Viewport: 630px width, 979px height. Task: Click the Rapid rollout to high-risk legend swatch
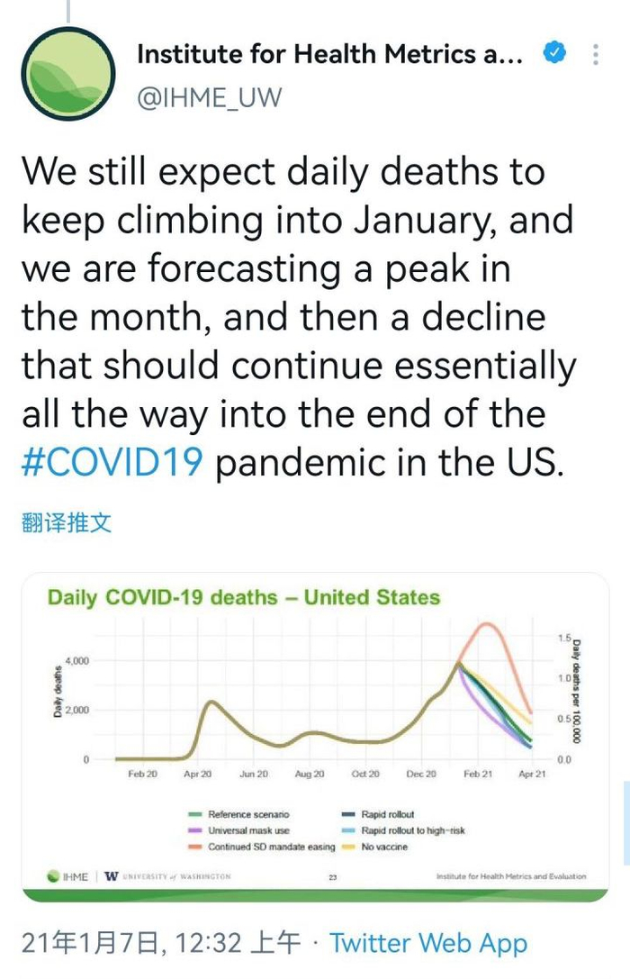point(350,830)
